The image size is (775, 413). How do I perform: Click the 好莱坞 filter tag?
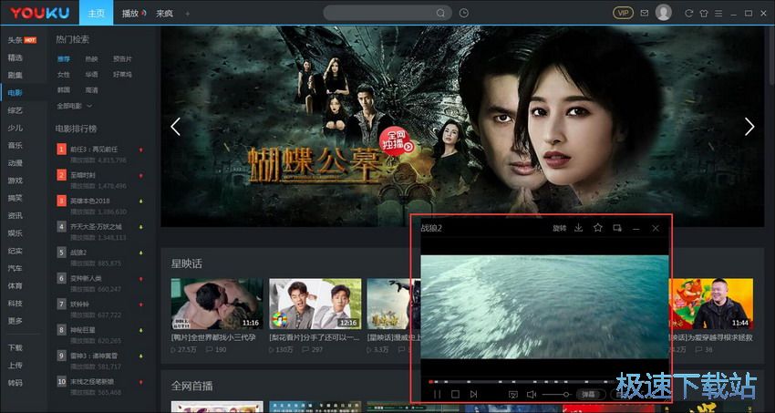click(122, 75)
